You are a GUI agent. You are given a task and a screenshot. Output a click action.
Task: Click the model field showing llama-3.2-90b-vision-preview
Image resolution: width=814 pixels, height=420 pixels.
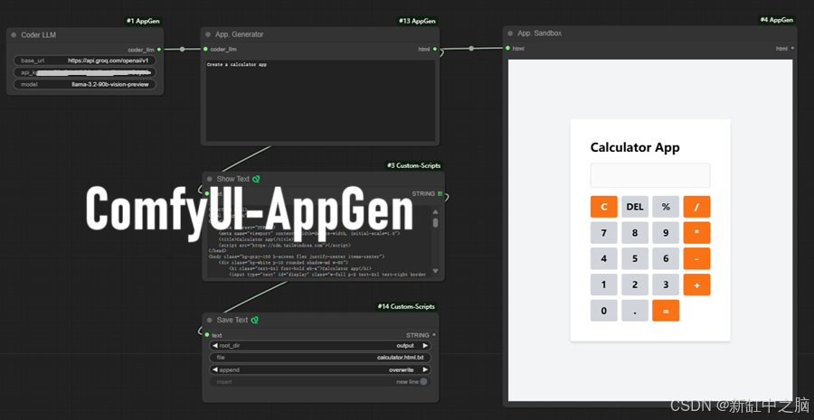coord(85,84)
